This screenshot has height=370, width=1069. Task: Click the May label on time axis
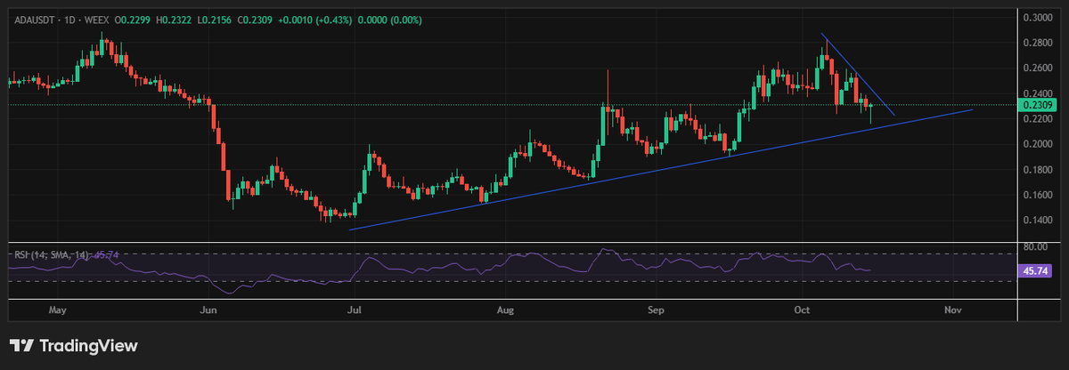pyautogui.click(x=57, y=310)
